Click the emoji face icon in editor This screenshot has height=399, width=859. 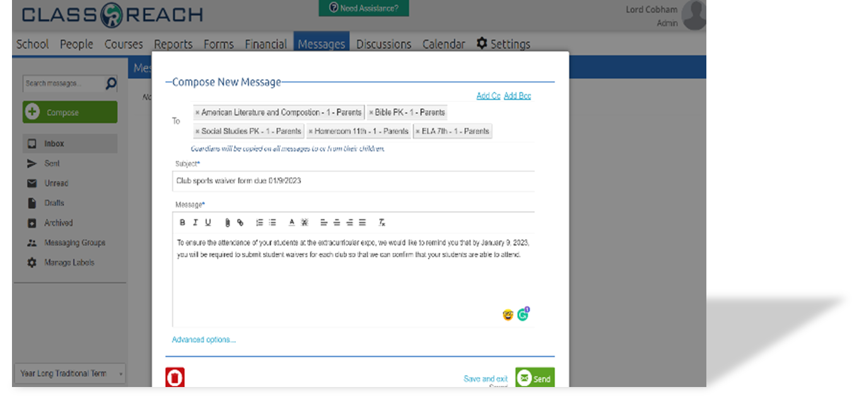pyautogui.click(x=508, y=315)
